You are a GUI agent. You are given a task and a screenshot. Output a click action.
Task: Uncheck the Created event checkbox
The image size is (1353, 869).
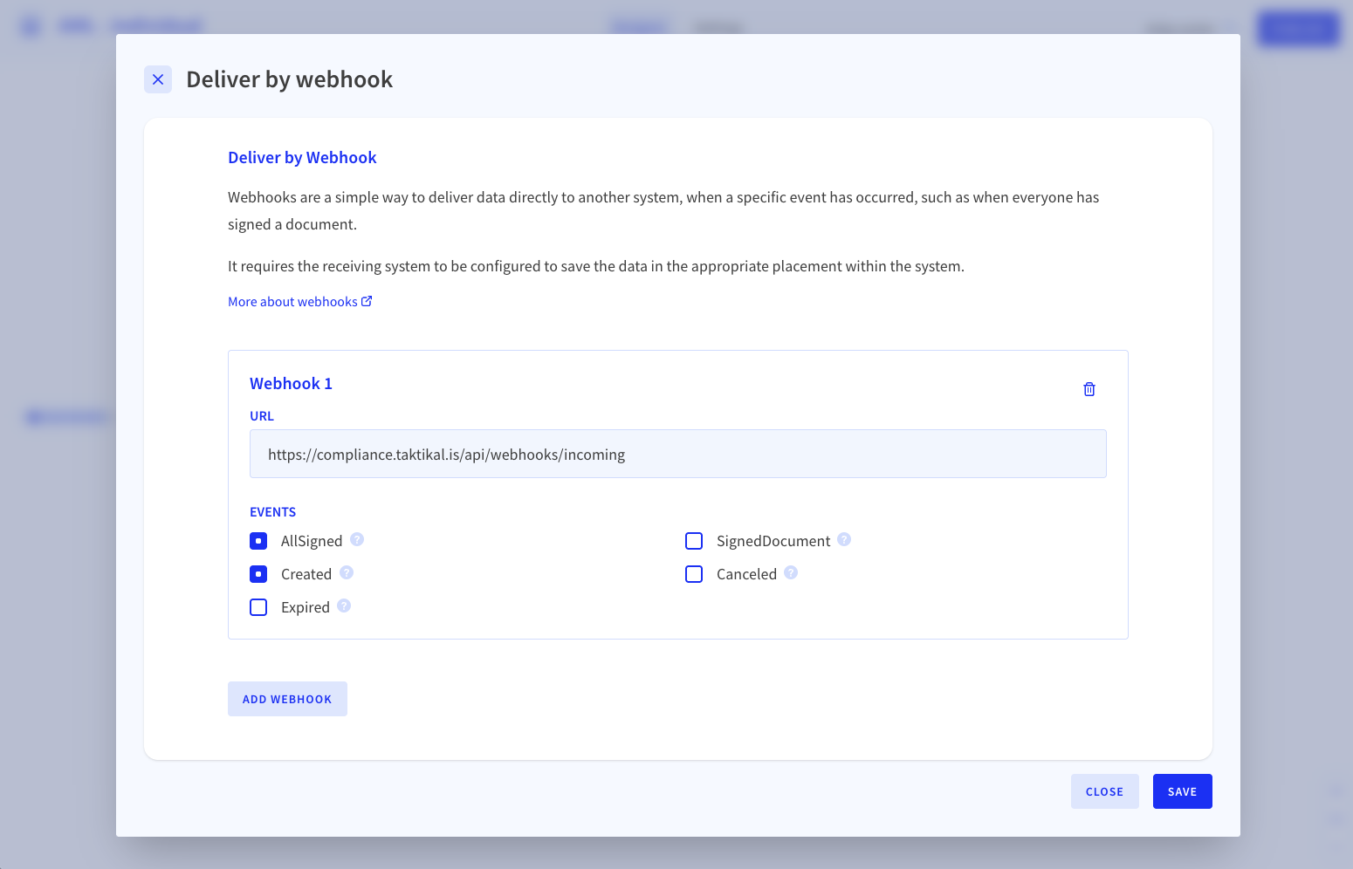[x=258, y=574]
